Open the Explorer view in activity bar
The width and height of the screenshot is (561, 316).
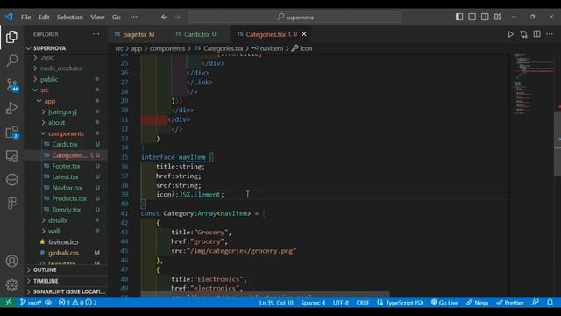click(x=11, y=37)
